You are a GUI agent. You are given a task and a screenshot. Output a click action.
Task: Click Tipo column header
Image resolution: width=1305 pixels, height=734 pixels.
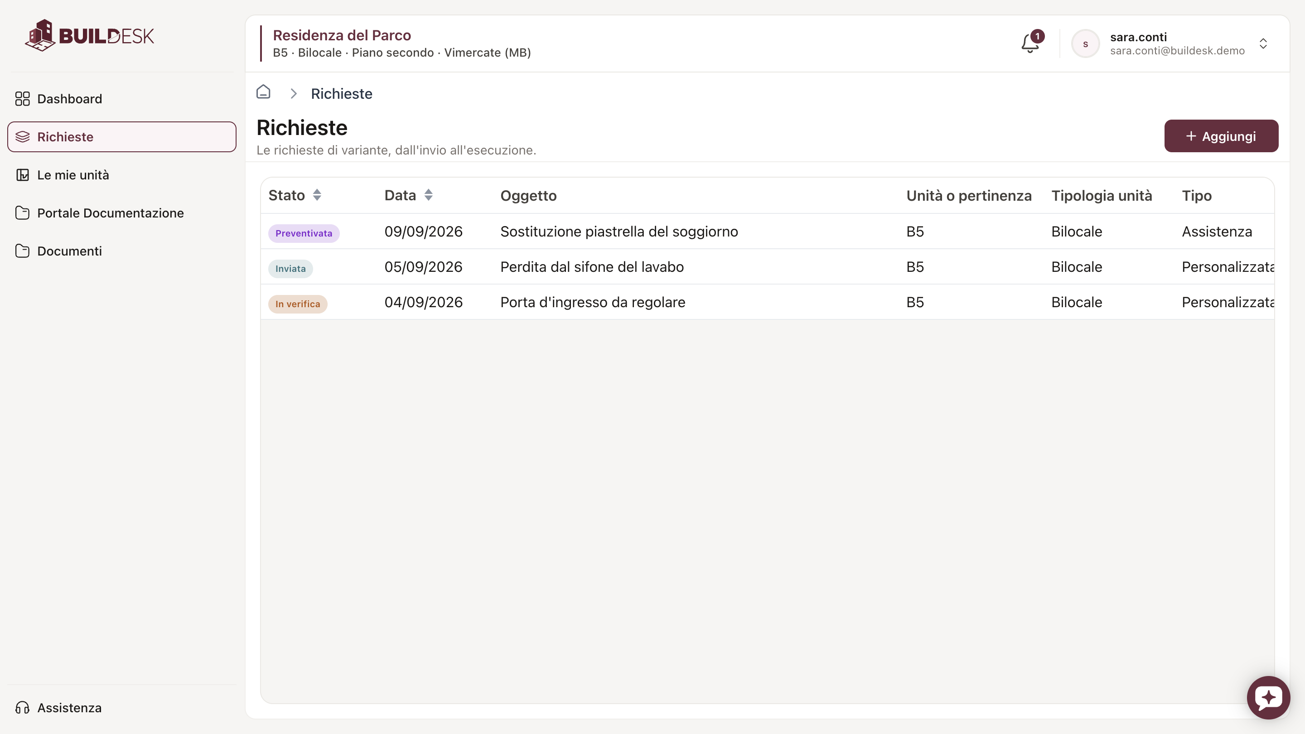[1197, 196]
